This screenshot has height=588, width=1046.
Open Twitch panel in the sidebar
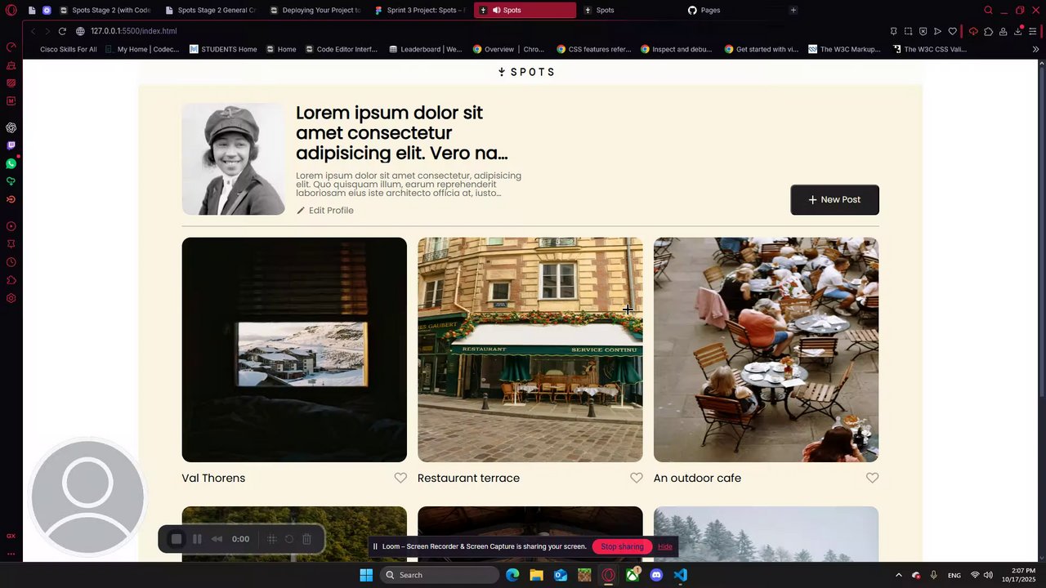tap(11, 145)
